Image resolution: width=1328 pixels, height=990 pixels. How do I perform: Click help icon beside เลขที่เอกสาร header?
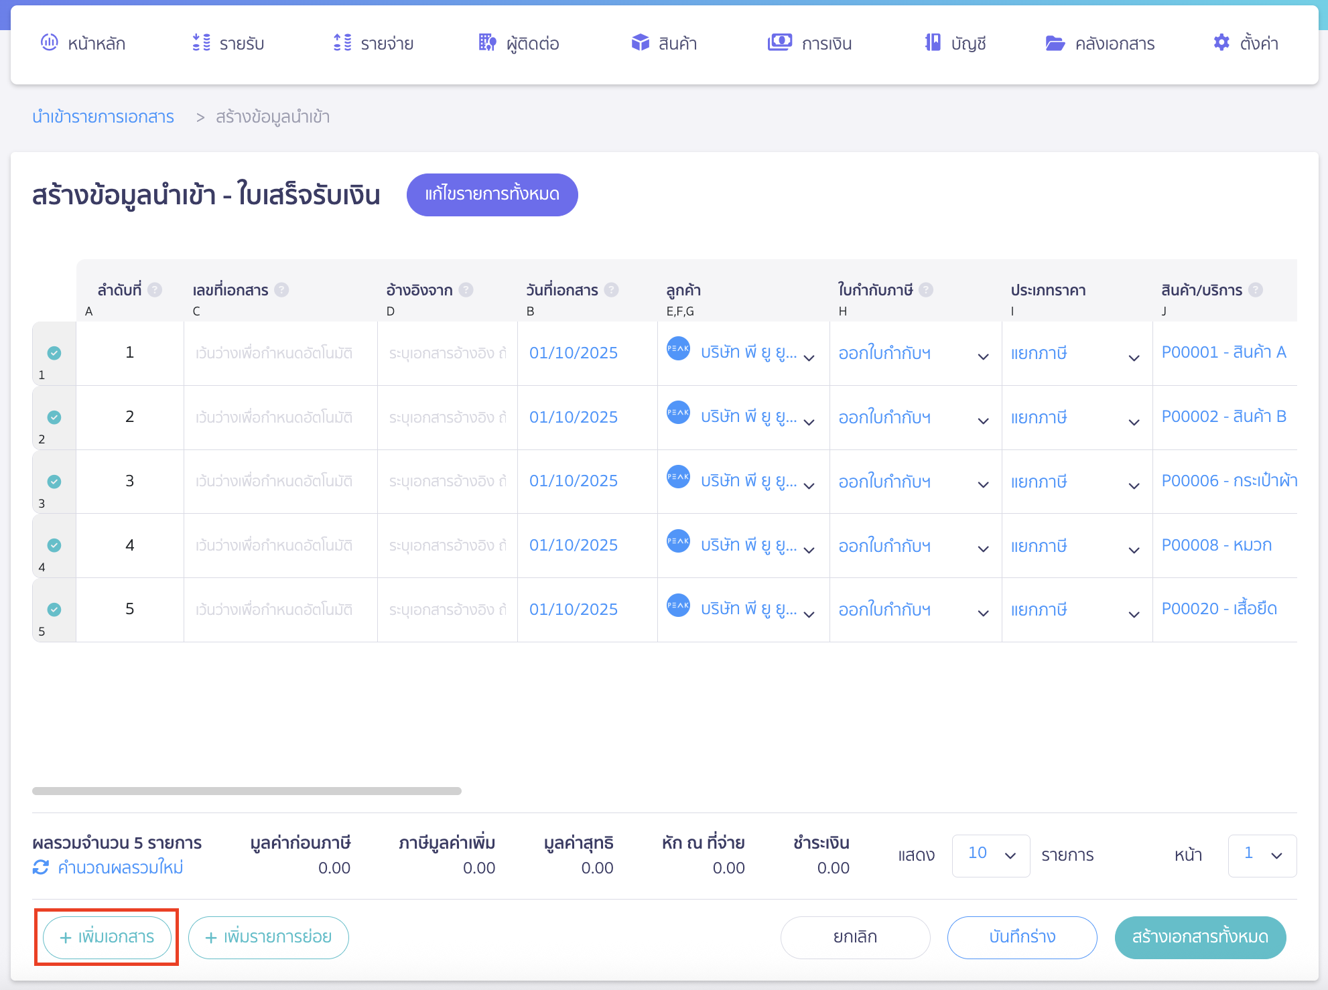pos(282,290)
